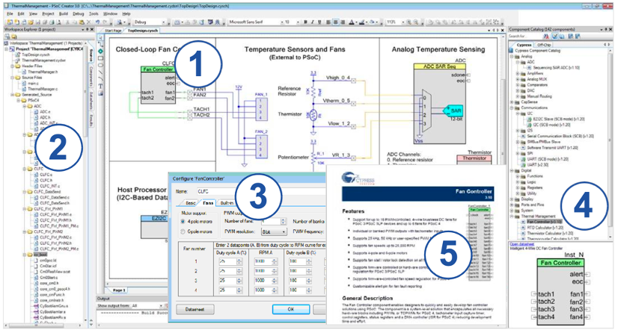Expand the Digital category in Component Catalog
The width and height of the screenshot is (621, 333).
point(512,171)
